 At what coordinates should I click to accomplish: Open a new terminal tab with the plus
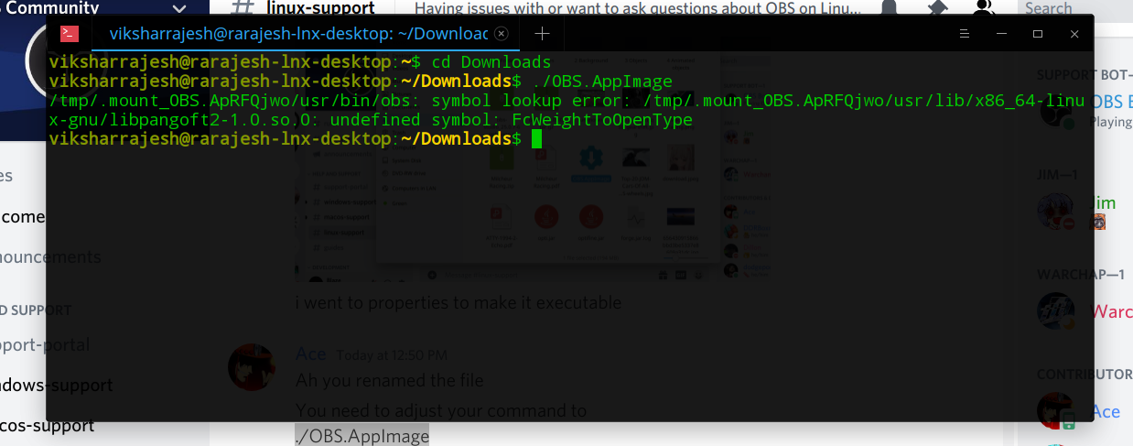tap(542, 34)
